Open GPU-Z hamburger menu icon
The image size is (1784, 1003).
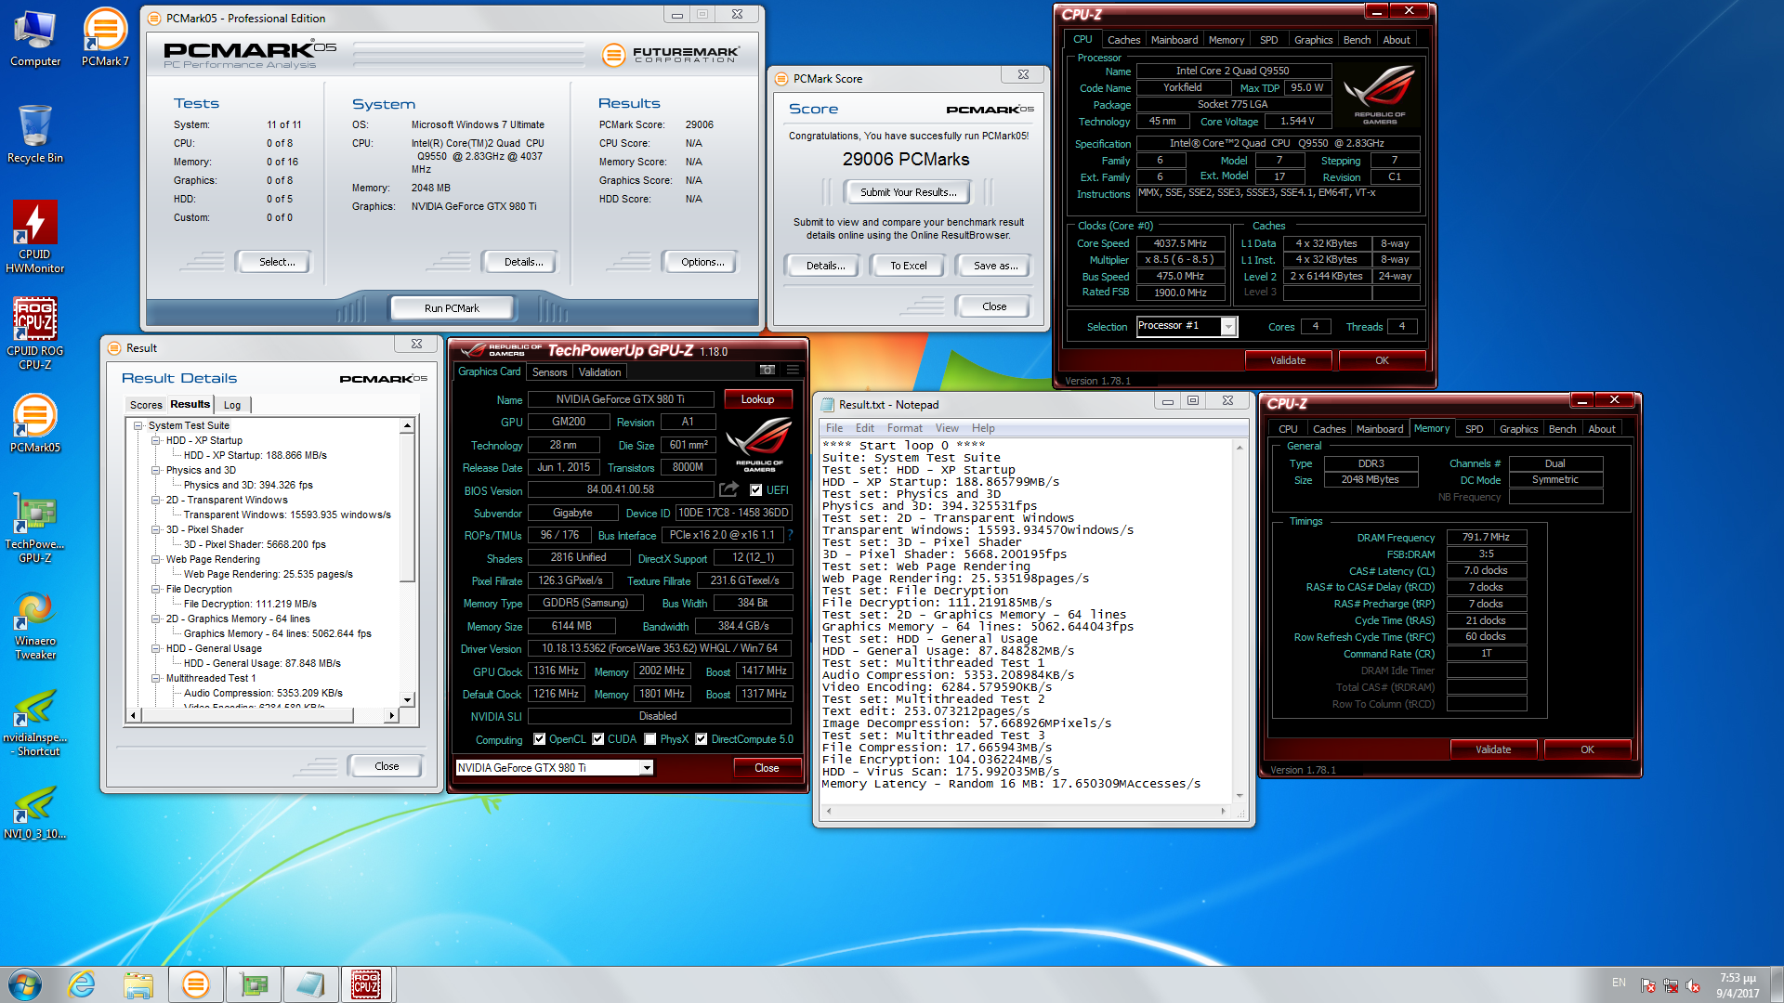pos(793,371)
